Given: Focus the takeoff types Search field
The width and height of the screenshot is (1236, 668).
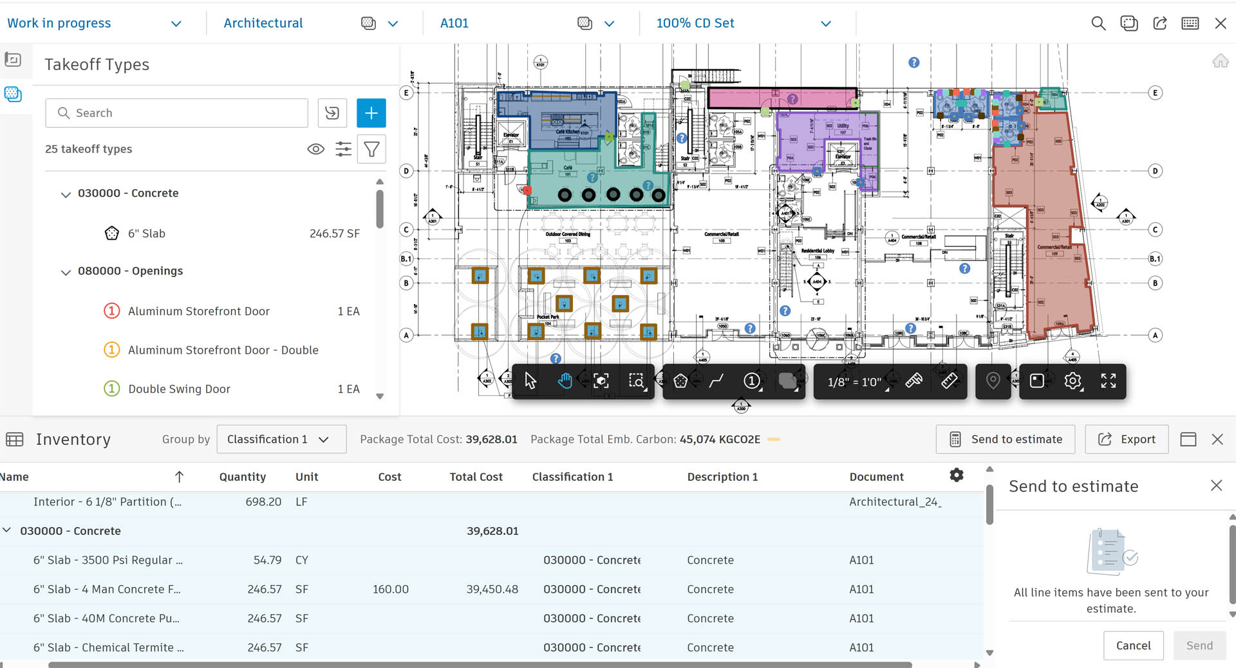Looking at the screenshot, I should tap(177, 113).
